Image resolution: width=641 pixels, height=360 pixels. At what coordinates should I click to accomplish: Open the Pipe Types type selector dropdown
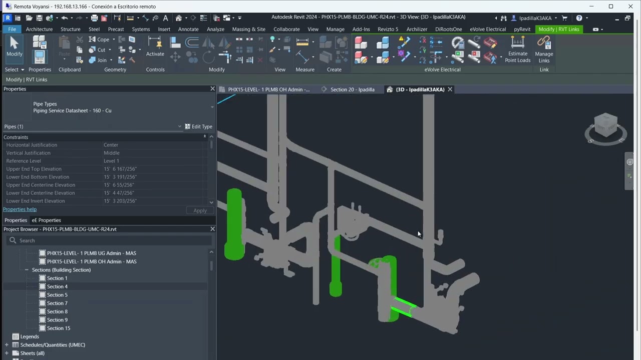(x=212, y=107)
